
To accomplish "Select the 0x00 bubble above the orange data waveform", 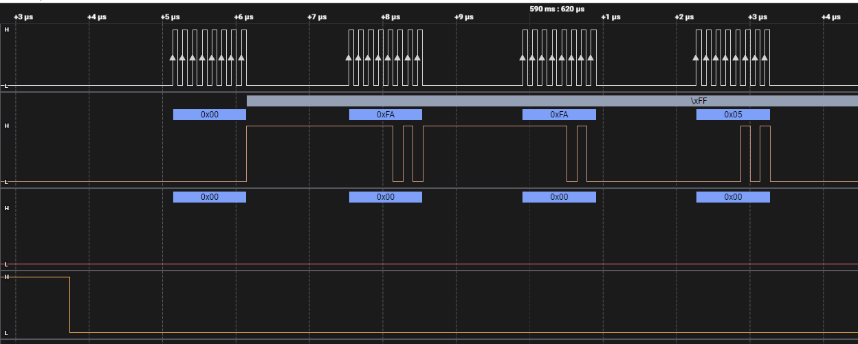I will [x=209, y=115].
